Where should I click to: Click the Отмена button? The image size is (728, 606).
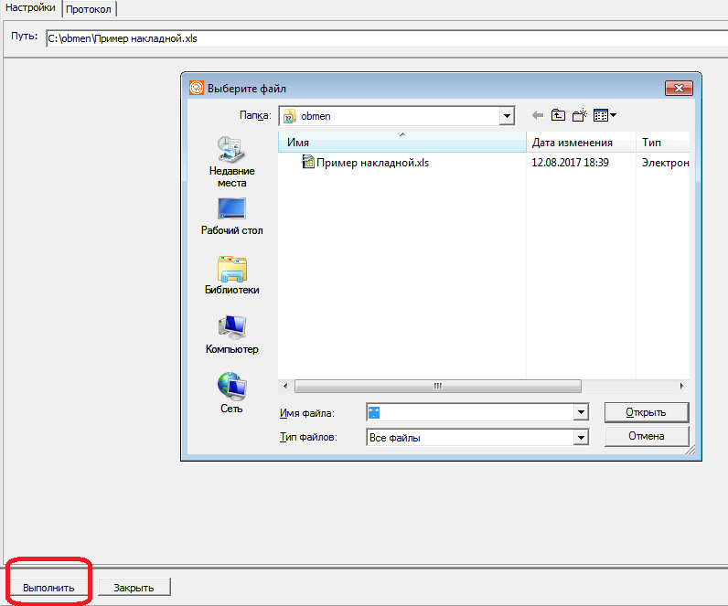646,436
